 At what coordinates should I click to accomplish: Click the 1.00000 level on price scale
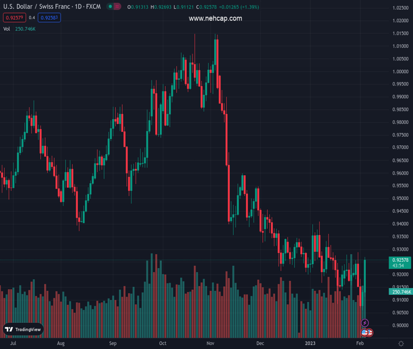tap(400, 72)
